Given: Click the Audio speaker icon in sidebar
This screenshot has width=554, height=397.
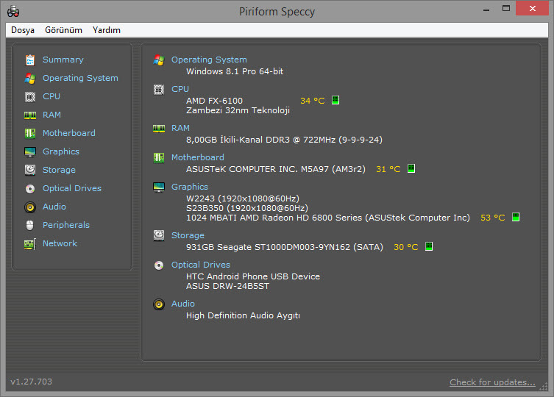Looking at the screenshot, I should 30,207.
